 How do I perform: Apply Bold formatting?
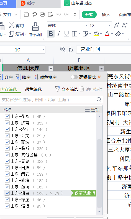51,34
